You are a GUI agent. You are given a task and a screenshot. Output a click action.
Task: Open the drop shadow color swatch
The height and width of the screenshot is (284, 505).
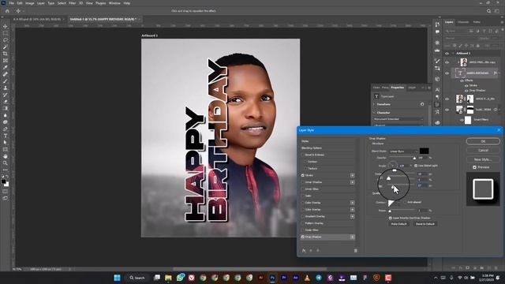(x=425, y=151)
